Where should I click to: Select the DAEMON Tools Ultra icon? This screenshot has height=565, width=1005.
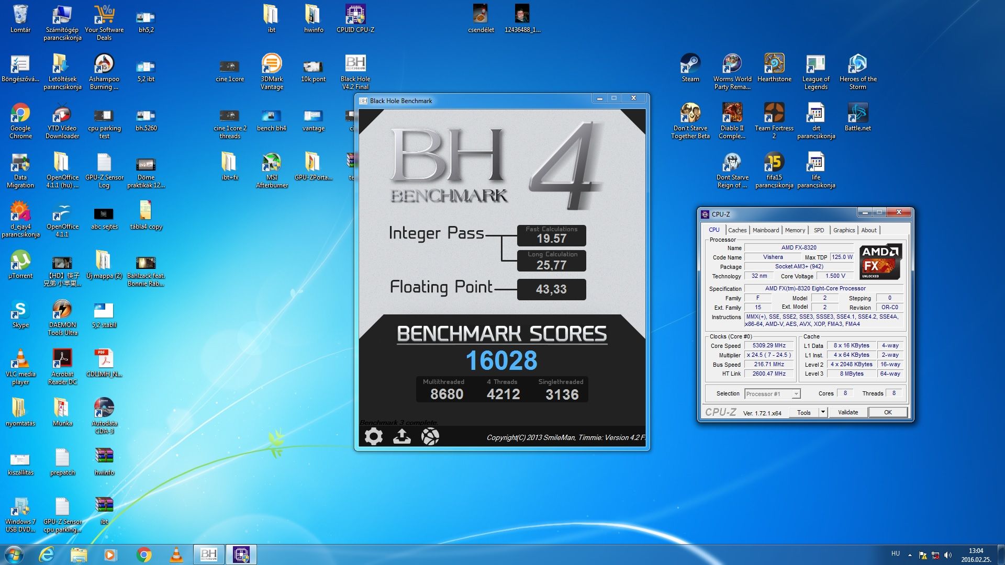point(62,318)
